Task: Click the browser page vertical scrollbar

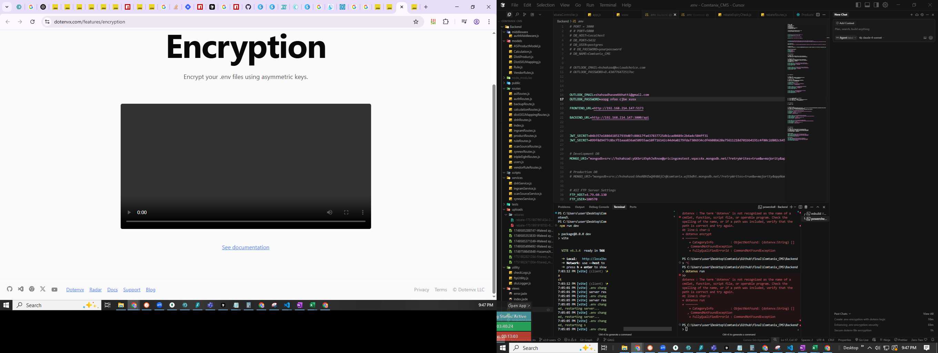Action: (494, 189)
